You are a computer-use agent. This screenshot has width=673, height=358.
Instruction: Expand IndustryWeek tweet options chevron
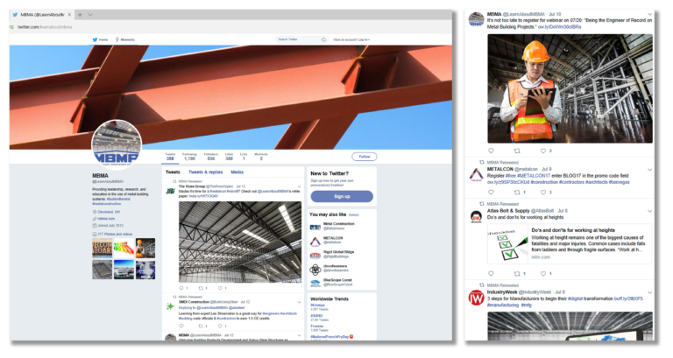[650, 292]
